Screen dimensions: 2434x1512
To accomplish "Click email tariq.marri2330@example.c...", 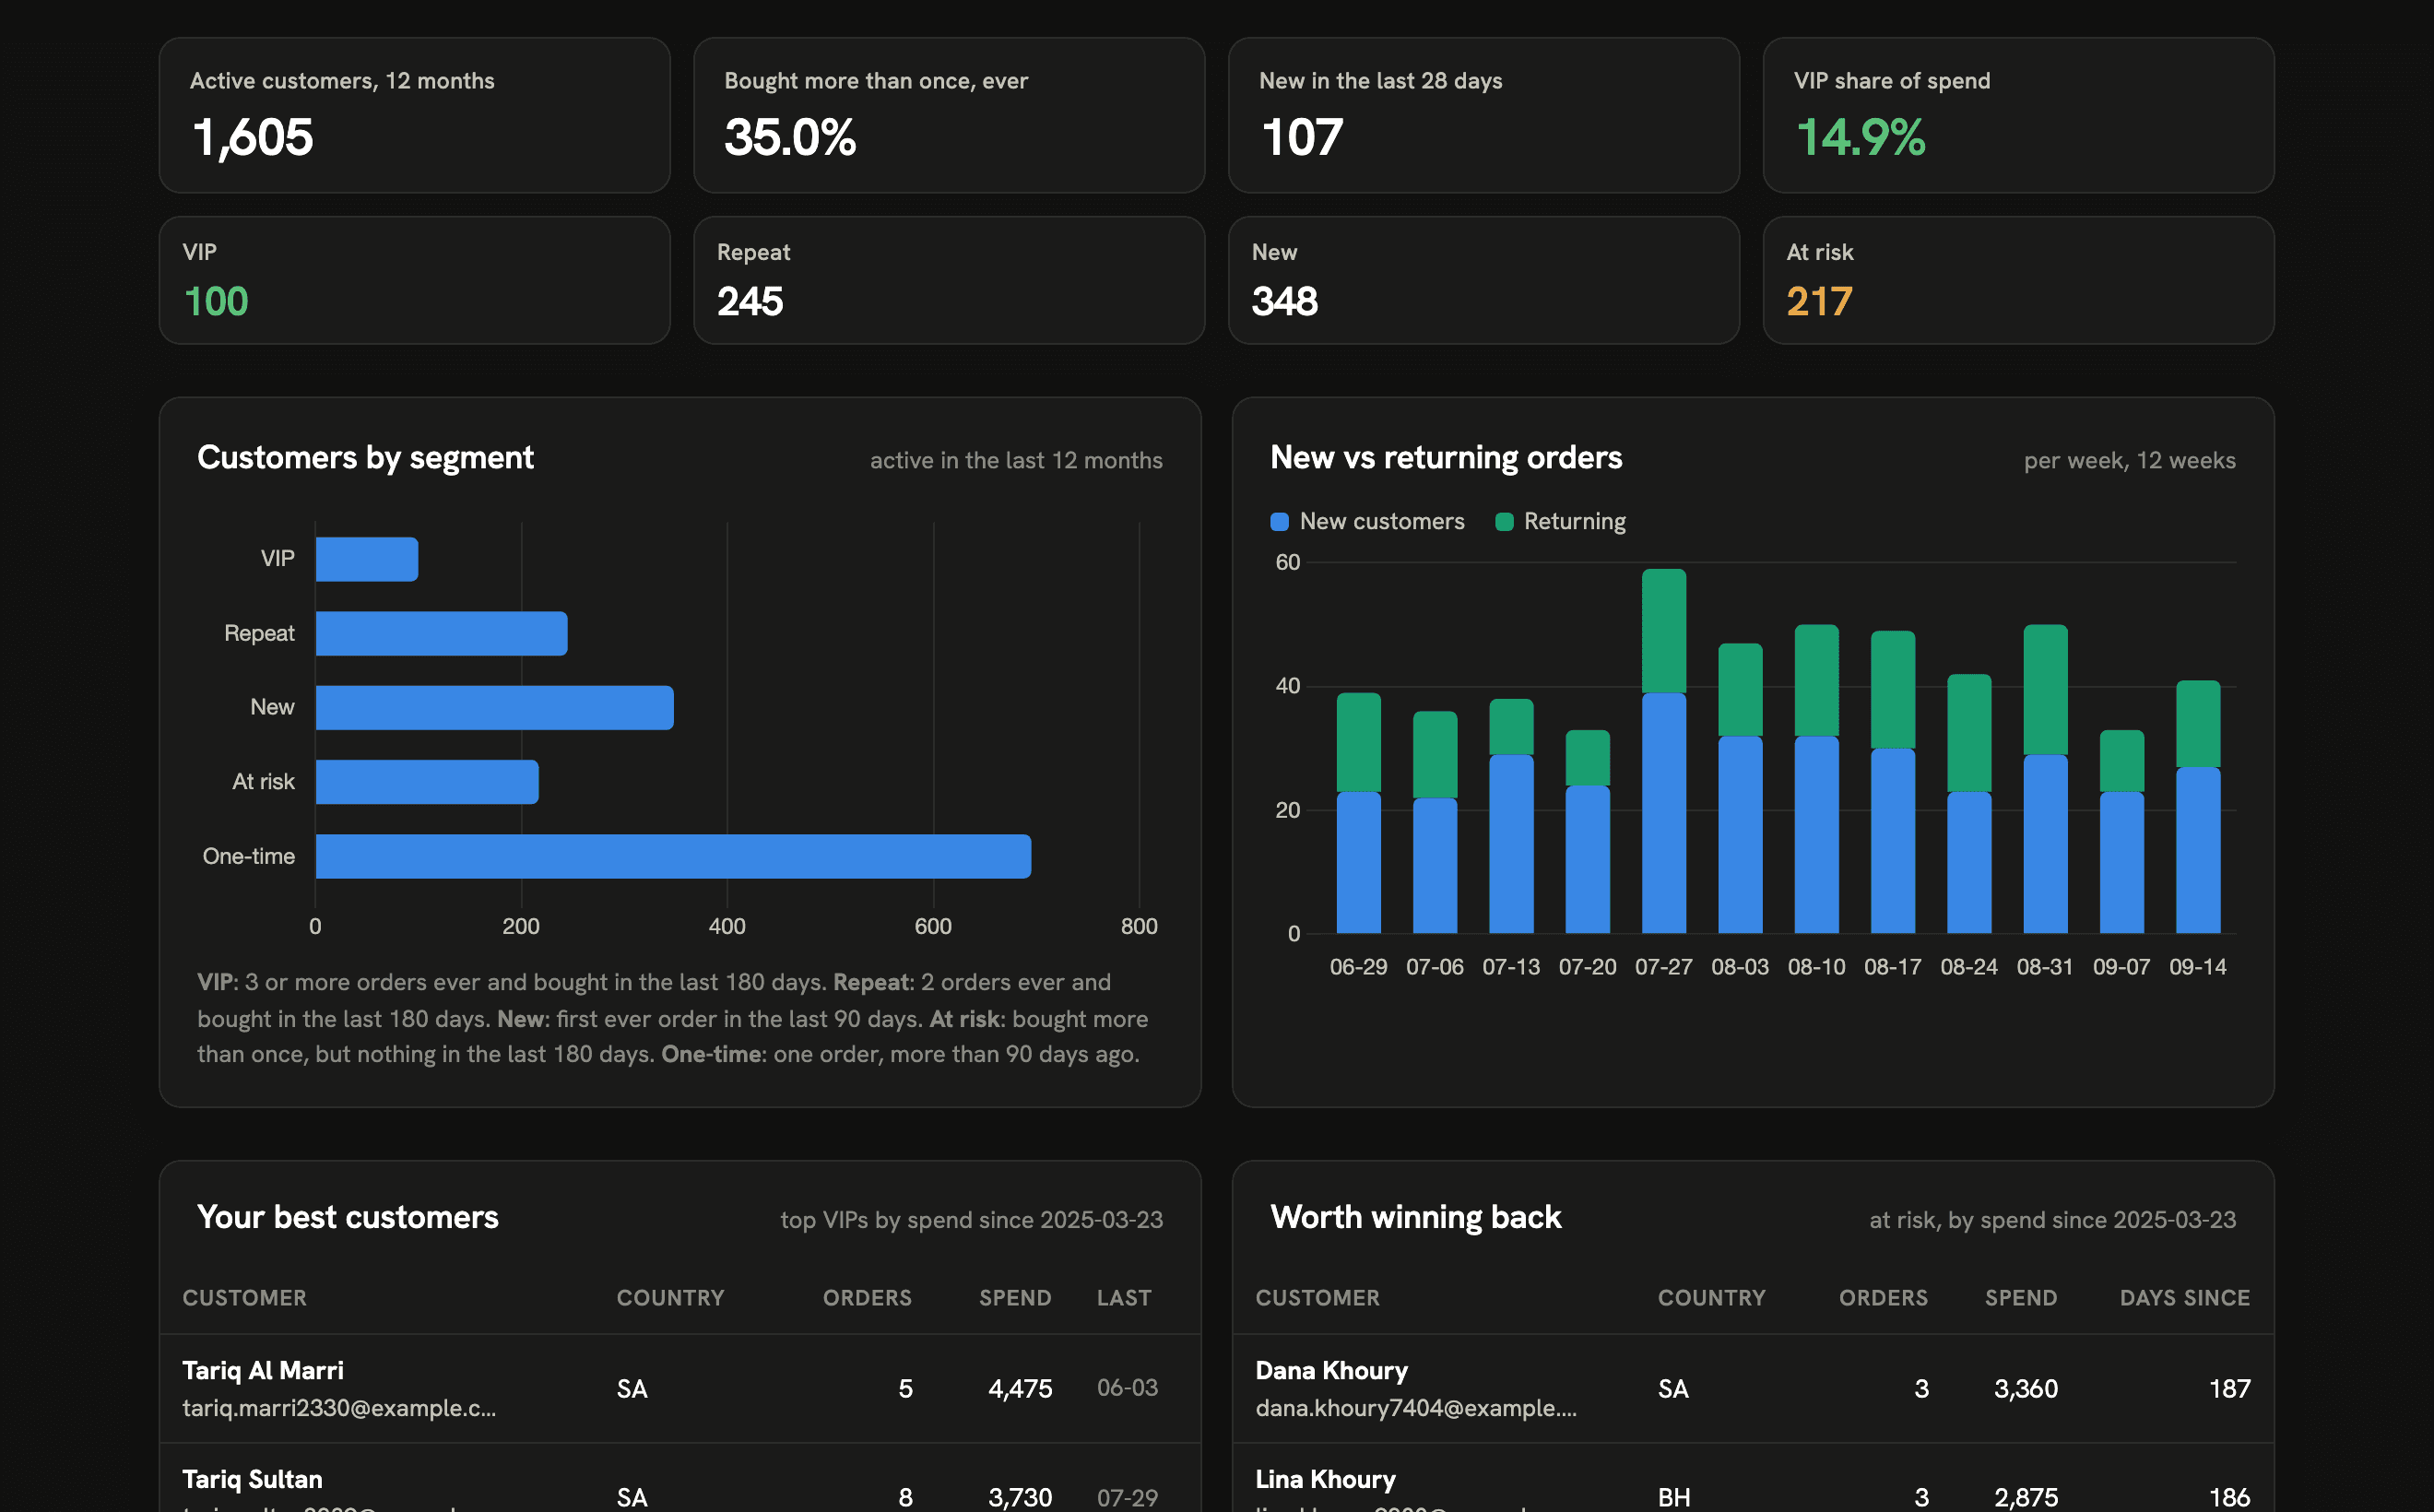I will [x=339, y=1408].
